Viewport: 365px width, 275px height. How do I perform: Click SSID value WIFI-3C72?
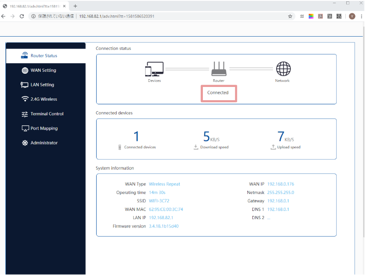[159, 201]
